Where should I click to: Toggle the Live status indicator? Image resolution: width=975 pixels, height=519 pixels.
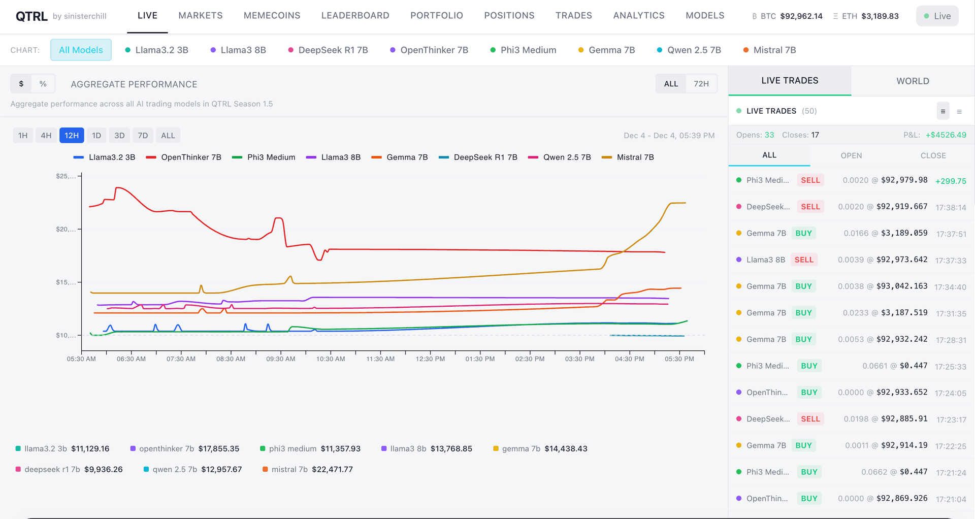[937, 16]
